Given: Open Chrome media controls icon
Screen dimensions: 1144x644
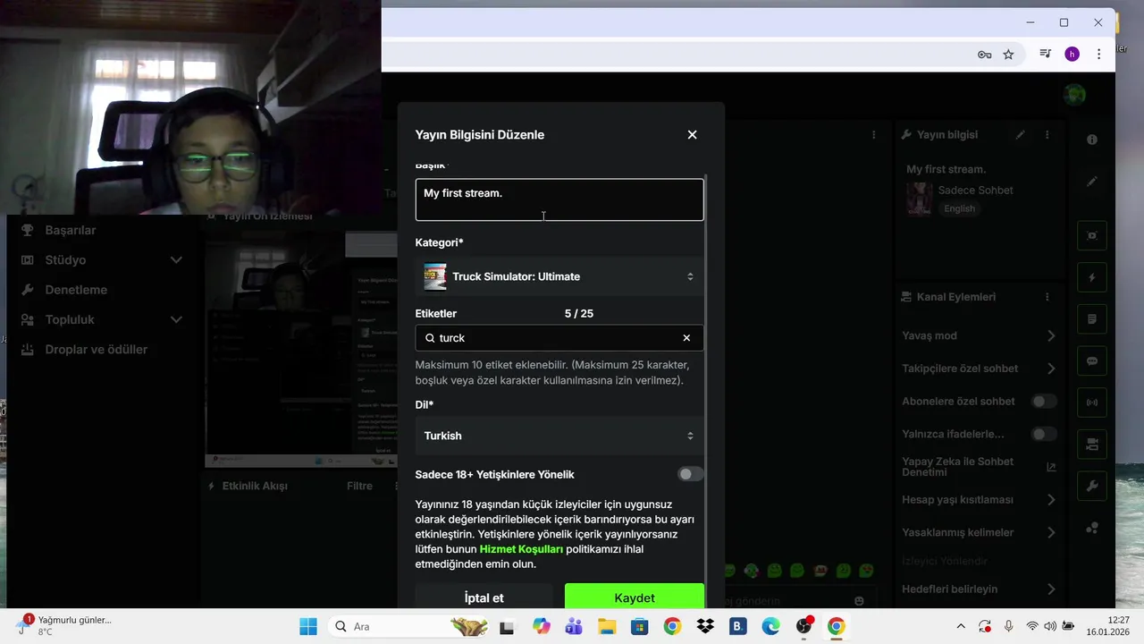Looking at the screenshot, I should (x=1045, y=55).
